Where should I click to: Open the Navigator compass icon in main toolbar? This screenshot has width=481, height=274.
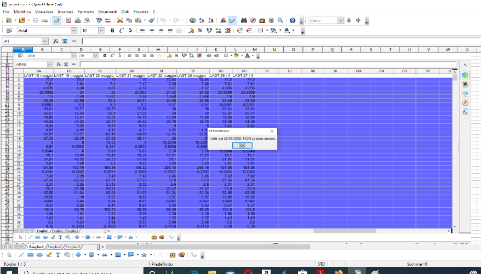[x=253, y=21]
